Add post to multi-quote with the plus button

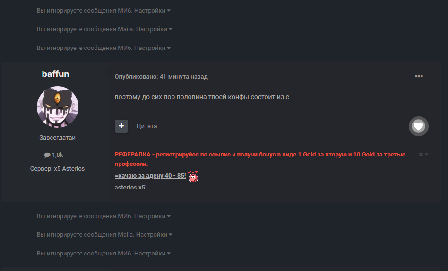(x=121, y=126)
